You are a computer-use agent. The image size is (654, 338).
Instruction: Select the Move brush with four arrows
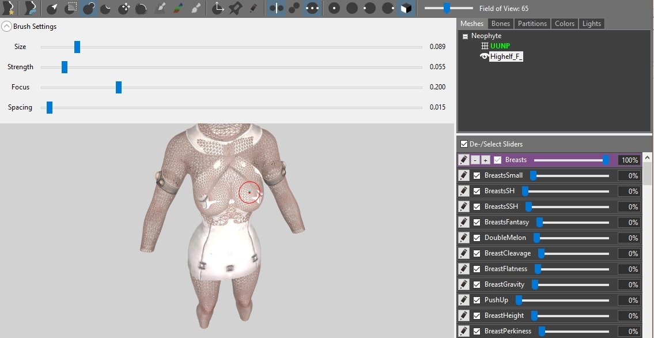(124, 8)
